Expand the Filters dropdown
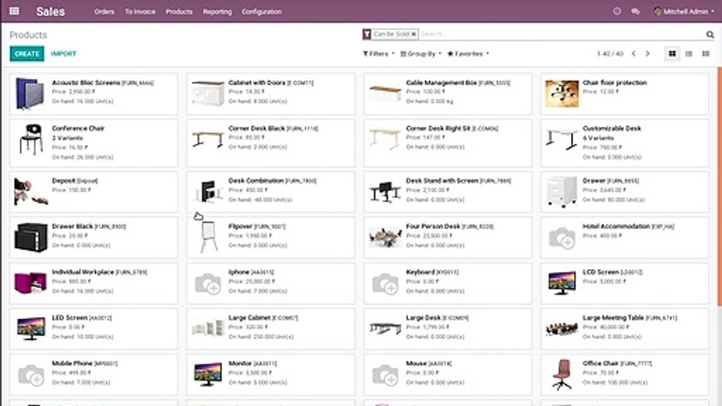 point(378,54)
